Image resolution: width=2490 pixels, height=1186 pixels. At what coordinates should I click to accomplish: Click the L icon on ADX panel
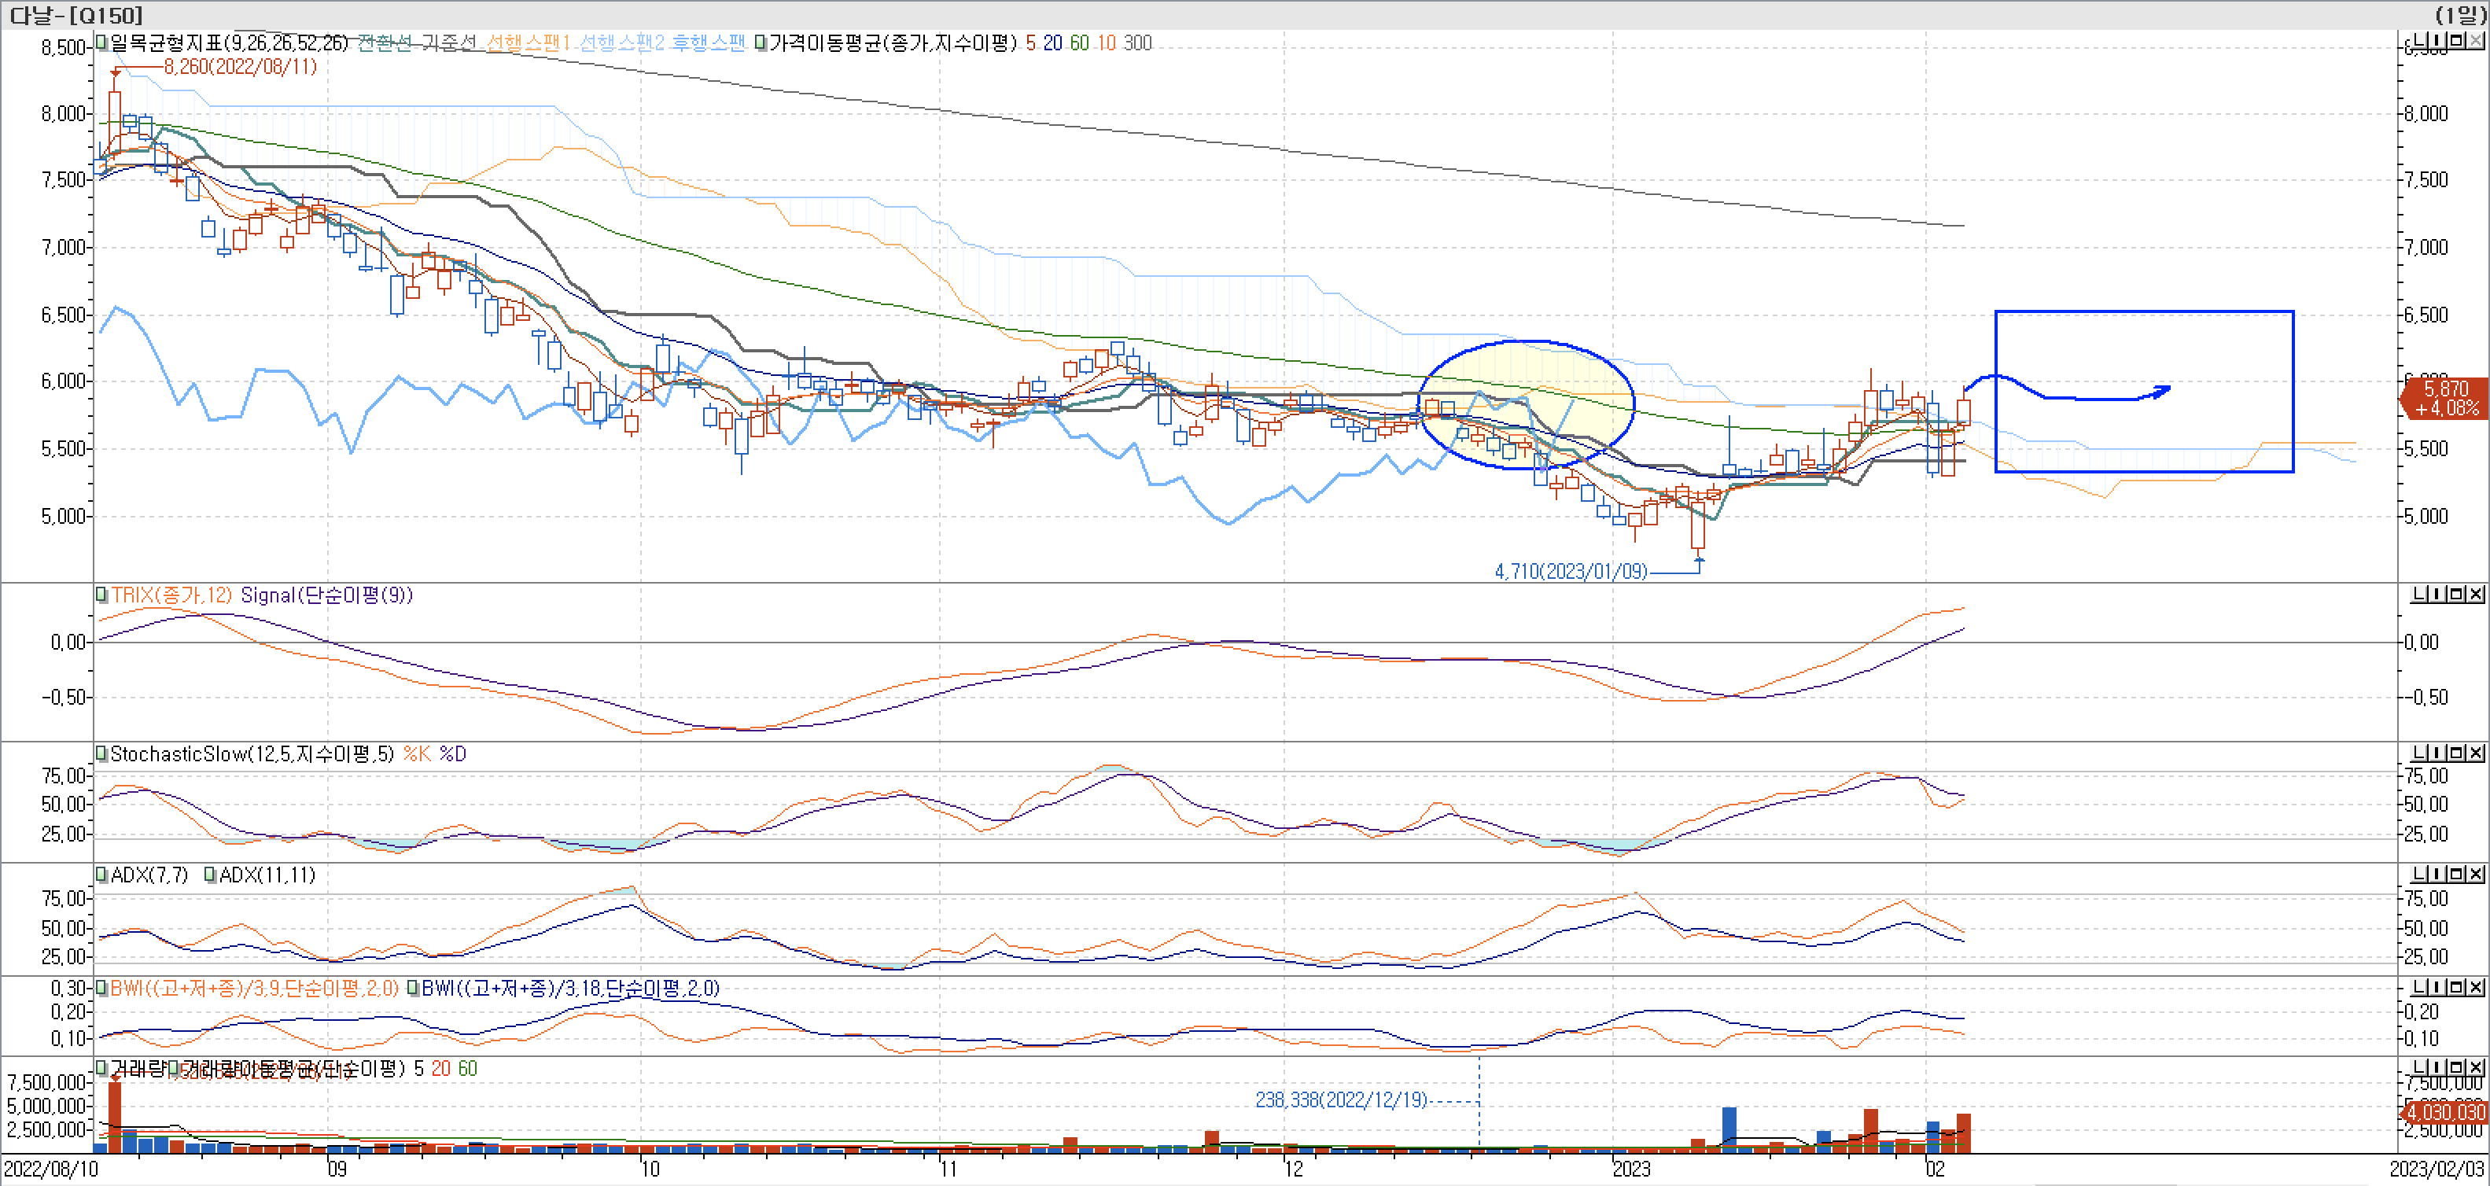click(x=2419, y=874)
